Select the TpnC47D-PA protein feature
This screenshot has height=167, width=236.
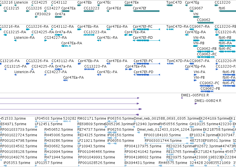pos(170,64)
